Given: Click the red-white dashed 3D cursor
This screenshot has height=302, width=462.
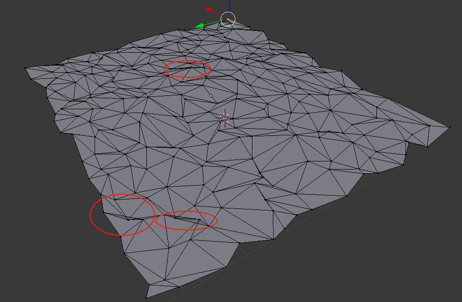Looking at the screenshot, I should pos(225,118).
